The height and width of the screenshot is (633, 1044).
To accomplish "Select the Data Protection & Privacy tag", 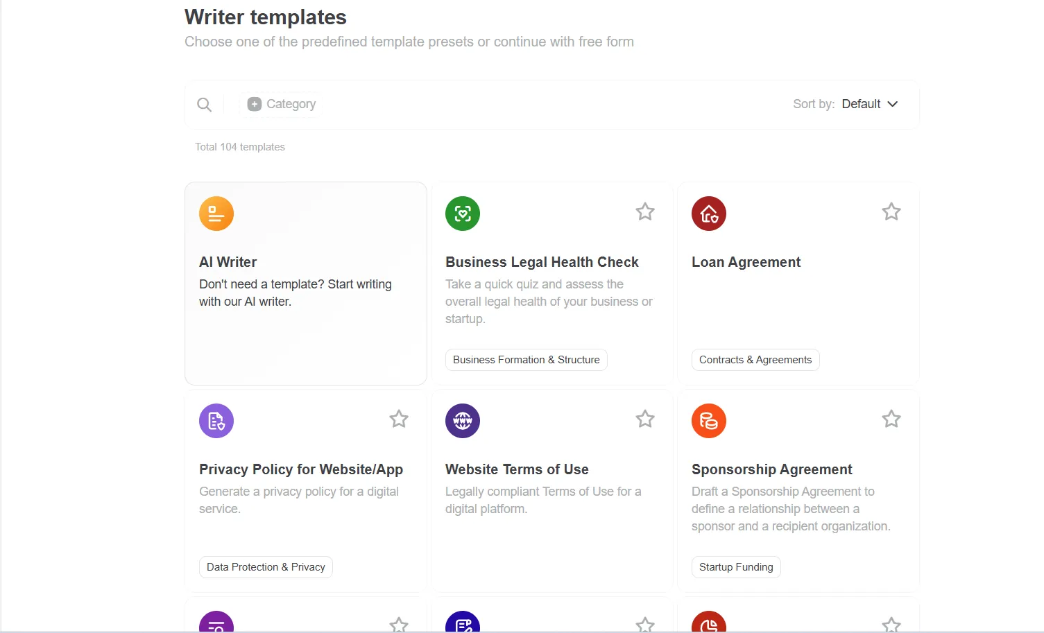I will (266, 567).
